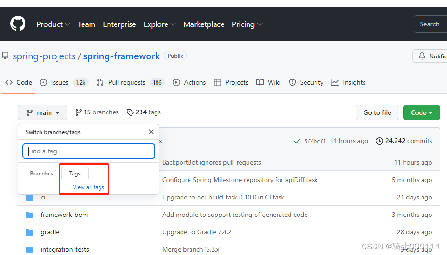The height and width of the screenshot is (255, 447).
Task: Open the Security tab
Action: [x=306, y=82]
